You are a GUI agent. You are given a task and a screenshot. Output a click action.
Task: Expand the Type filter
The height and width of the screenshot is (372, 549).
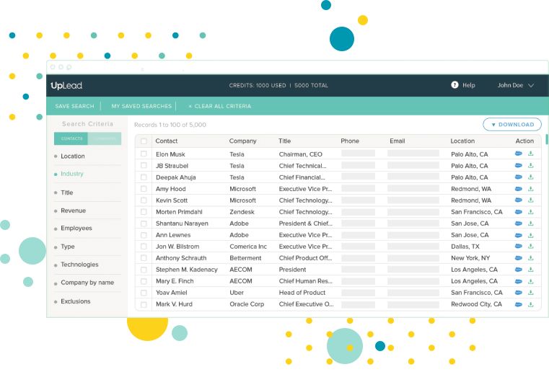pos(68,247)
